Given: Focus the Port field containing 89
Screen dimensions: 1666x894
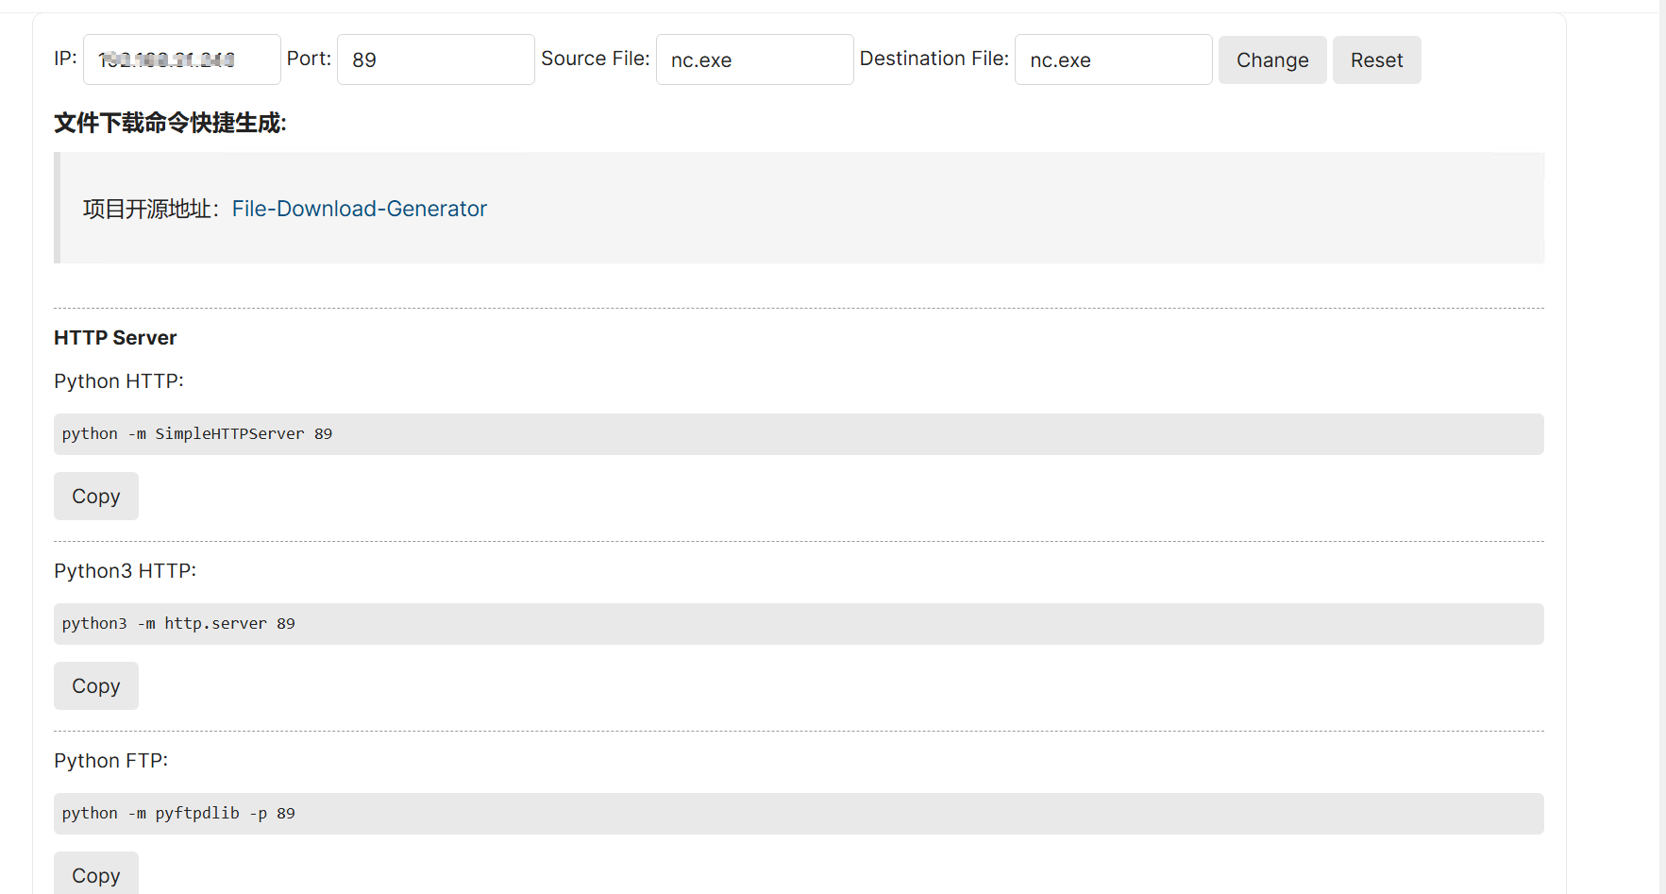Looking at the screenshot, I should [x=436, y=59].
